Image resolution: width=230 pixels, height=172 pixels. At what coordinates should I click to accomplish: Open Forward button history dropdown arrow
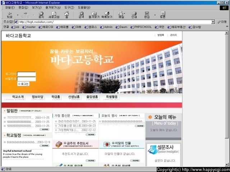pos(33,15)
